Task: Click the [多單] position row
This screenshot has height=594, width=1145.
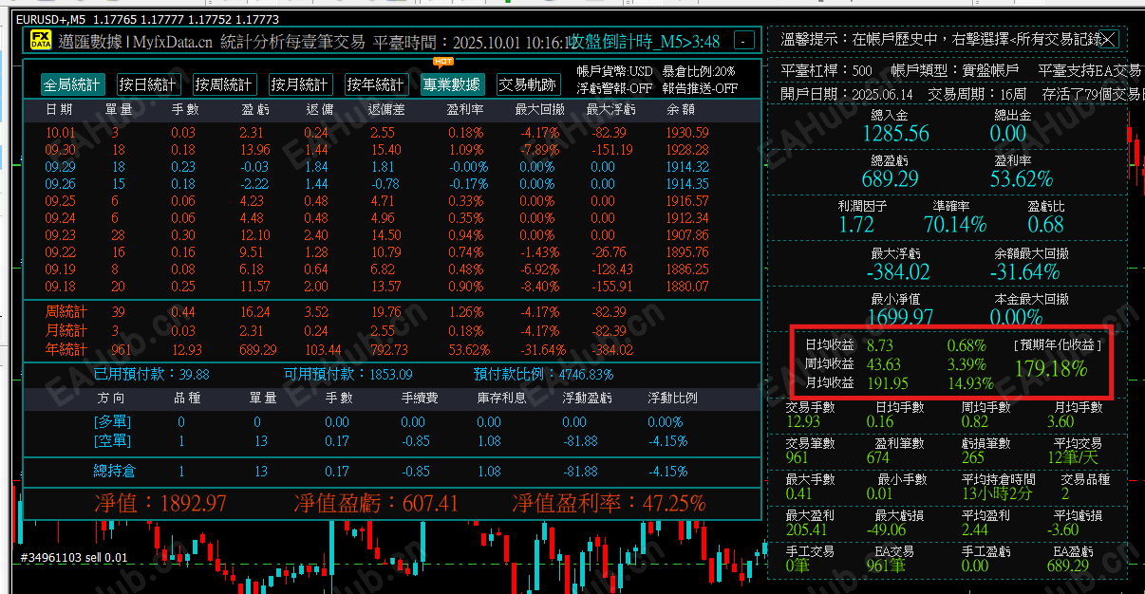Action: click(x=391, y=422)
